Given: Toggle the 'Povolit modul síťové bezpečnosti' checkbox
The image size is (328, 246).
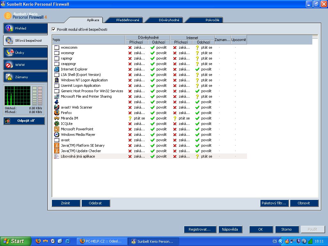Looking at the screenshot, I should point(54,29).
